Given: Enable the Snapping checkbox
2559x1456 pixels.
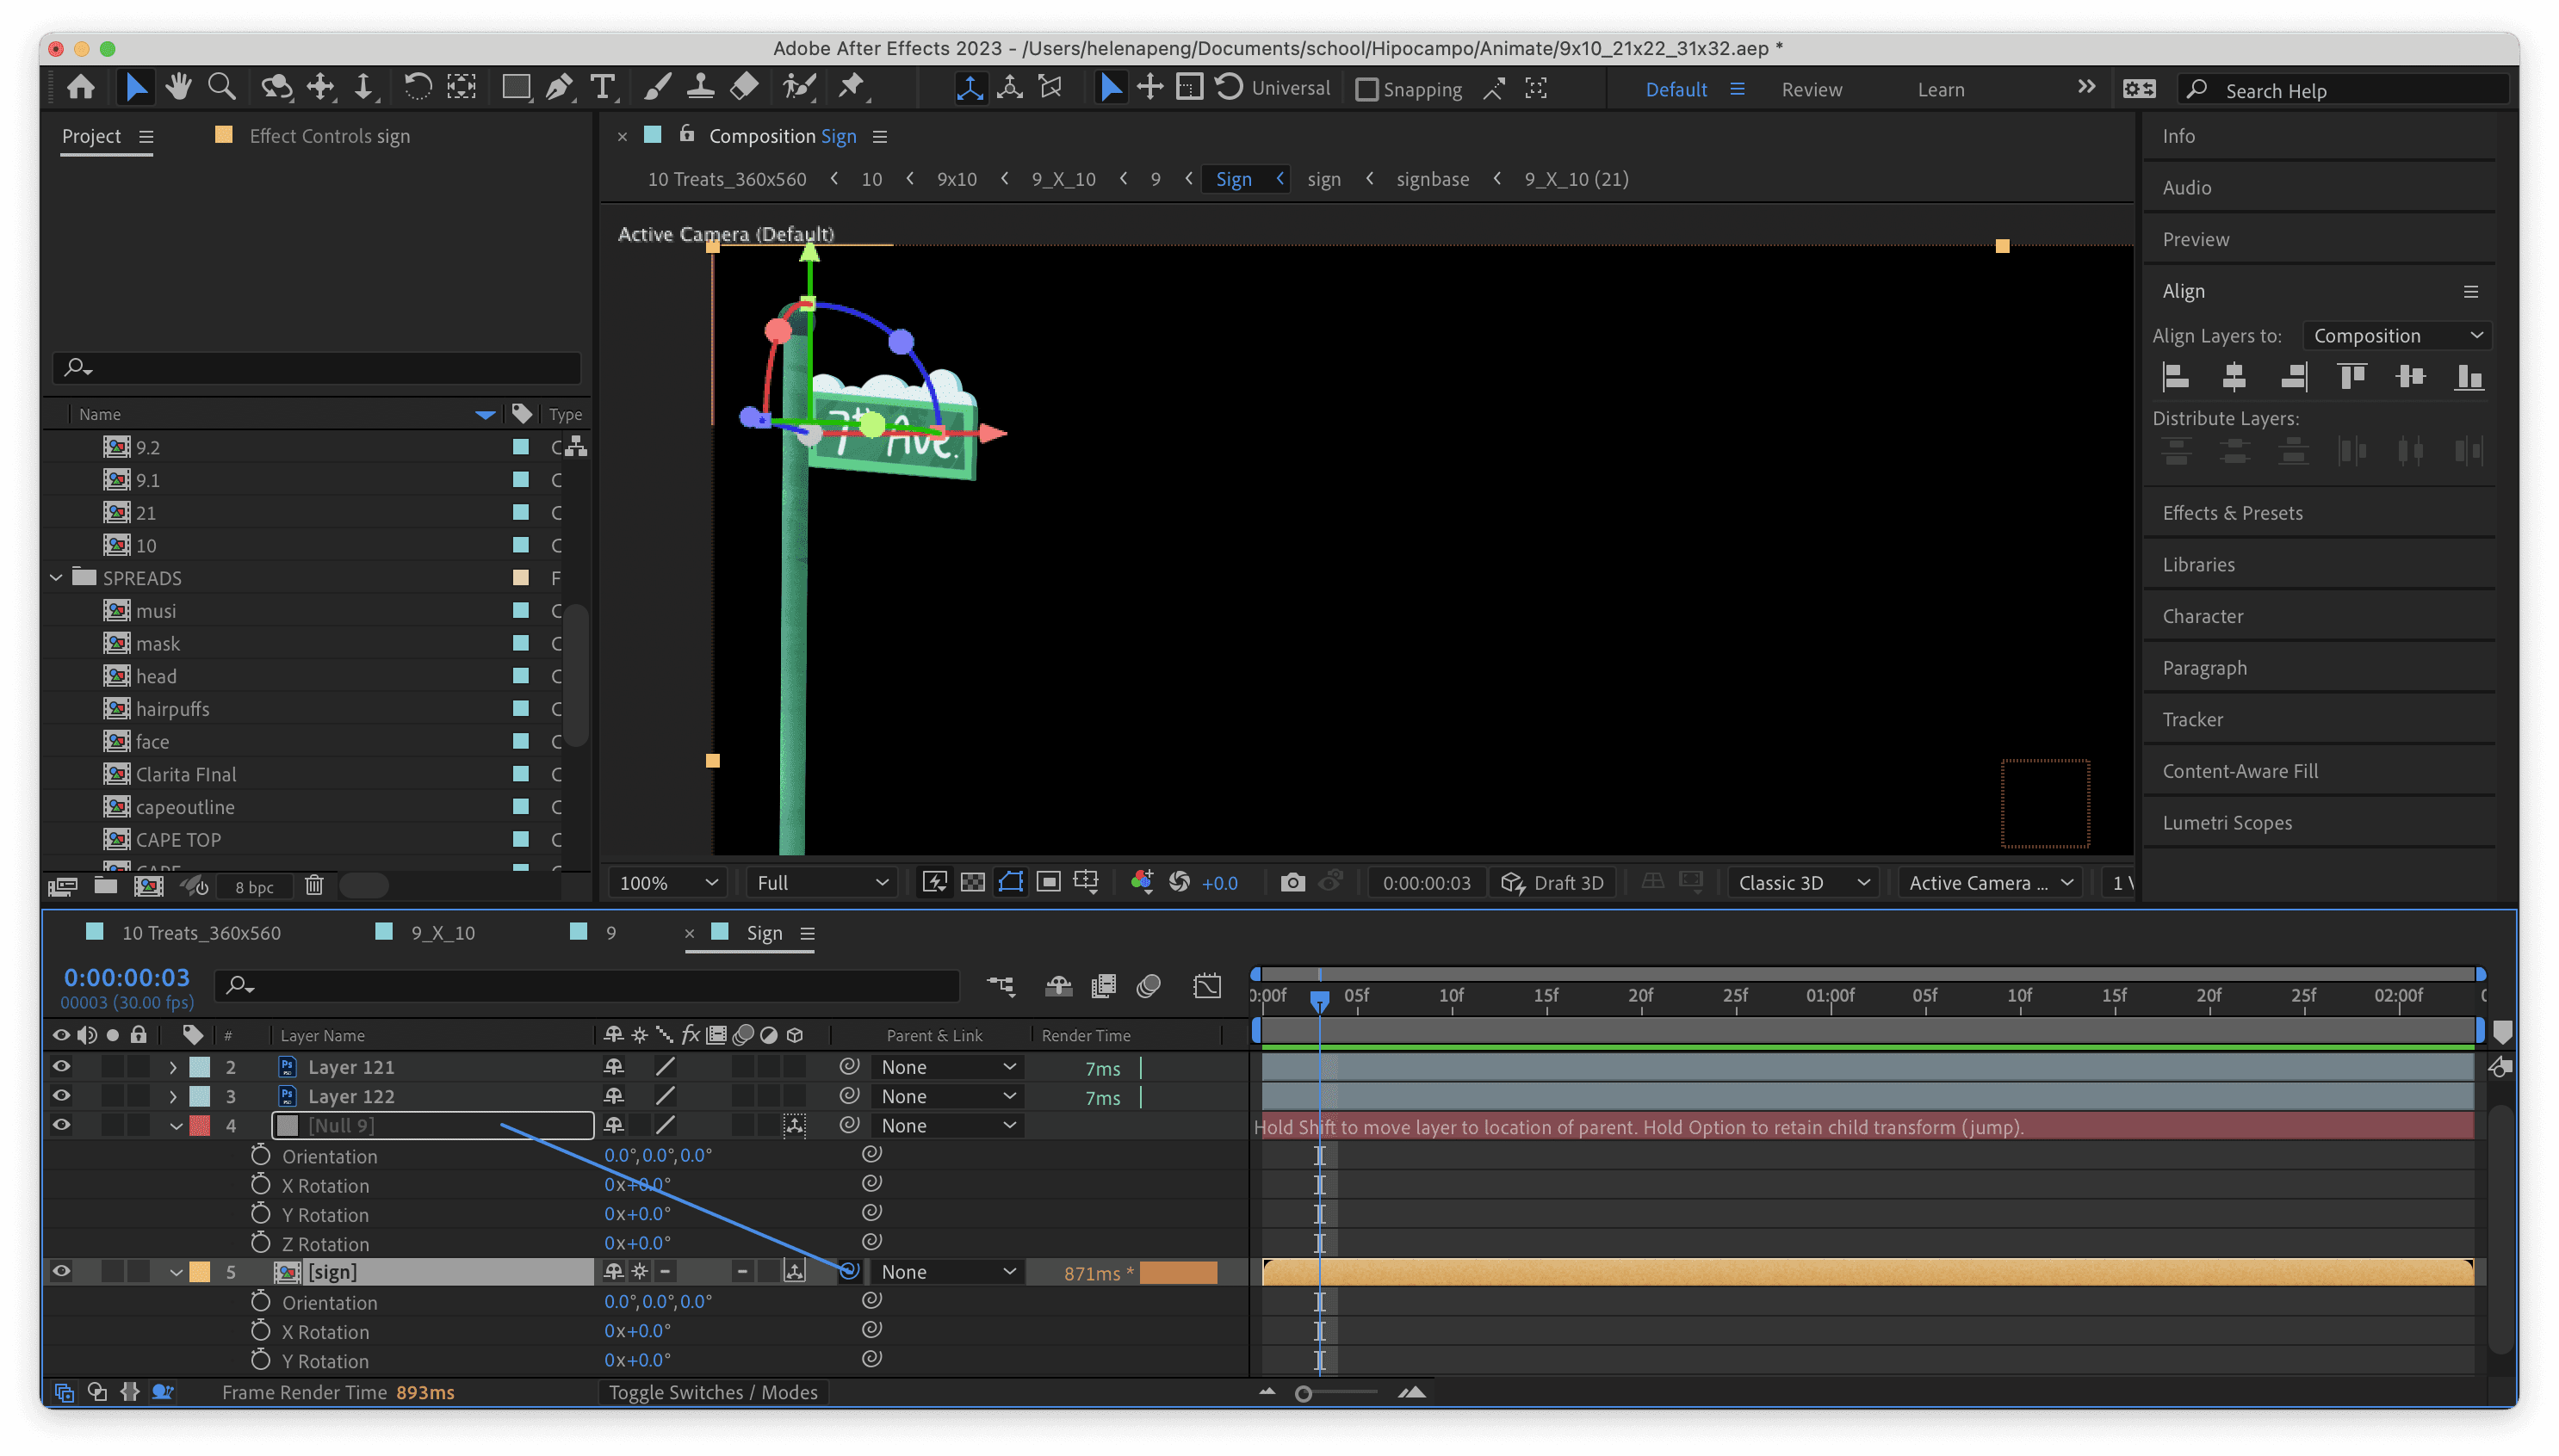Looking at the screenshot, I should click(x=1366, y=90).
